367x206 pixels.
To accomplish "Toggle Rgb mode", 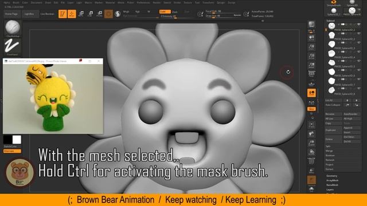I will [138, 11].
